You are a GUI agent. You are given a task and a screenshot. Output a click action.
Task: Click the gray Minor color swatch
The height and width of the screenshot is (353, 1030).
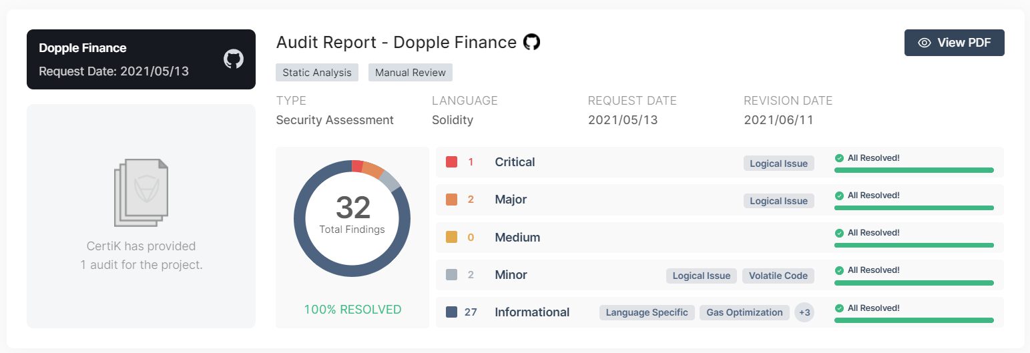tap(451, 274)
